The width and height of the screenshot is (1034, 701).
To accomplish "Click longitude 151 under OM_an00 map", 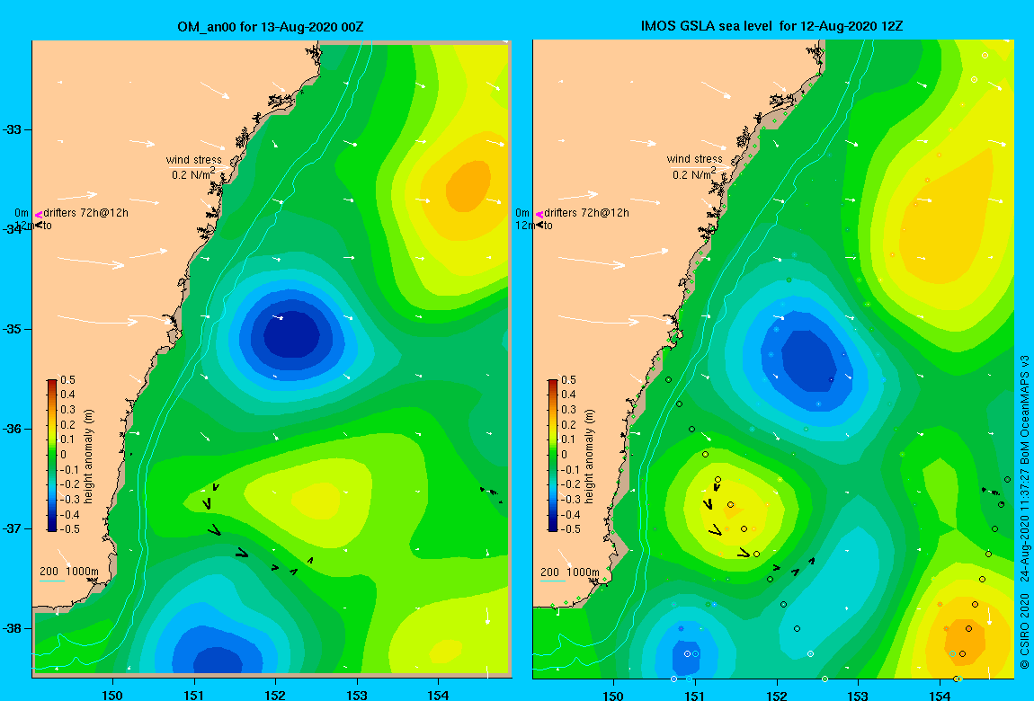I will tap(194, 695).
